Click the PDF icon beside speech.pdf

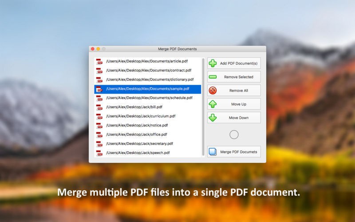tap(99, 153)
